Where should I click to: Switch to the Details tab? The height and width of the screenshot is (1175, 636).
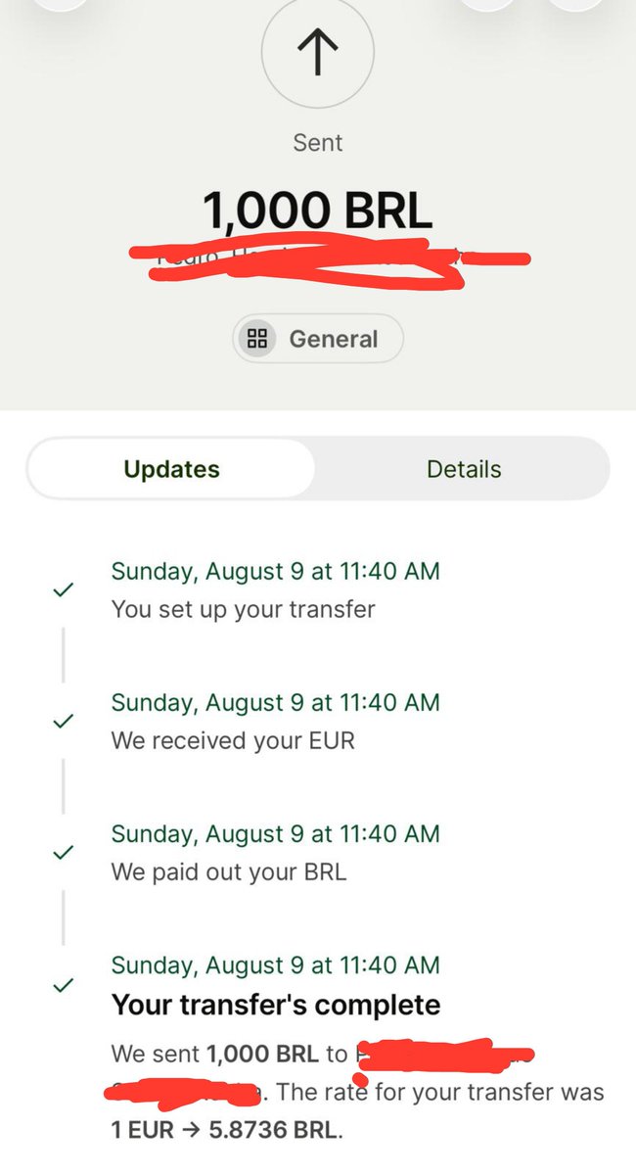(464, 469)
